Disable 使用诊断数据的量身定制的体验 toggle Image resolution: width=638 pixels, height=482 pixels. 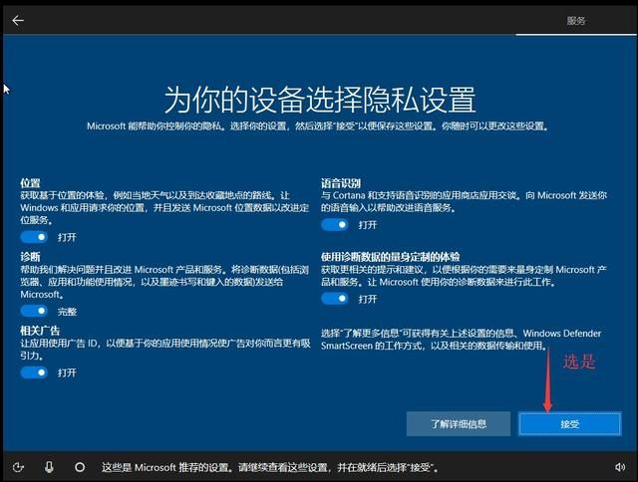335,299
